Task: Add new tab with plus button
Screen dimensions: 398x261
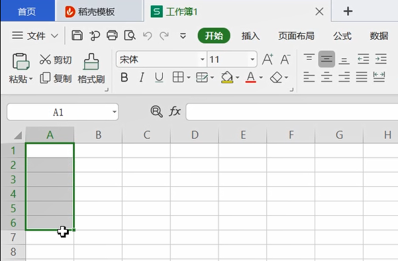Action: [348, 11]
